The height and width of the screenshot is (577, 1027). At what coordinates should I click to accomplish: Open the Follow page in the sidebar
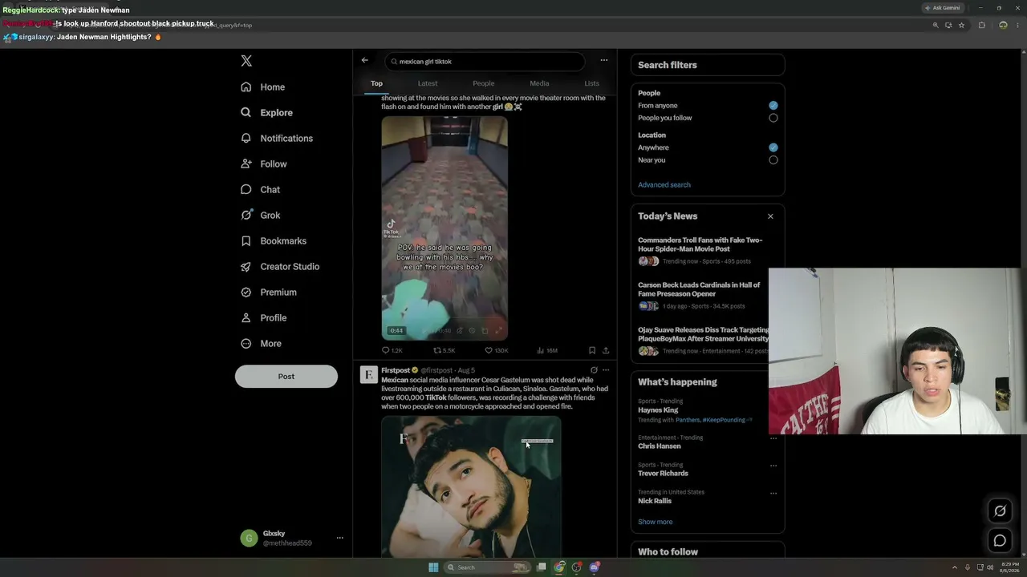[263, 163]
